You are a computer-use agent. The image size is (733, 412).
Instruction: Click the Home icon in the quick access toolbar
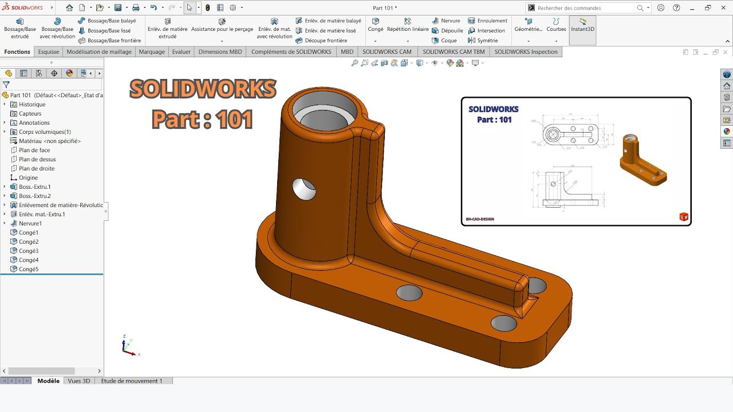click(69, 8)
